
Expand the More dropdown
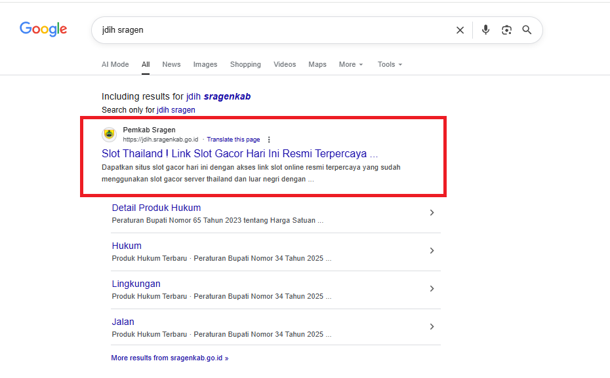click(x=351, y=64)
